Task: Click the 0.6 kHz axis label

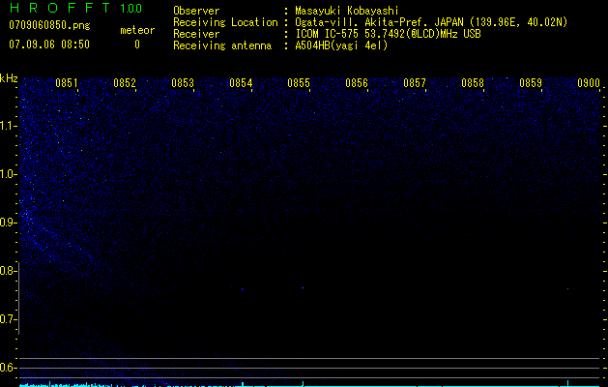Action: click(x=8, y=368)
